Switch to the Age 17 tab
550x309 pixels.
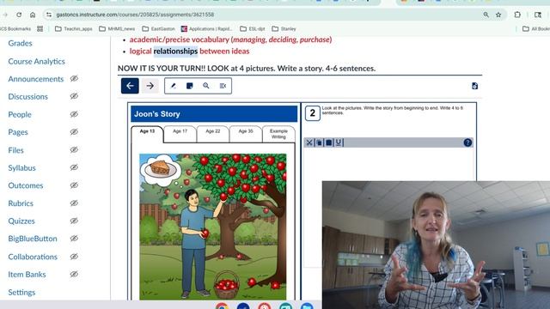tap(180, 134)
